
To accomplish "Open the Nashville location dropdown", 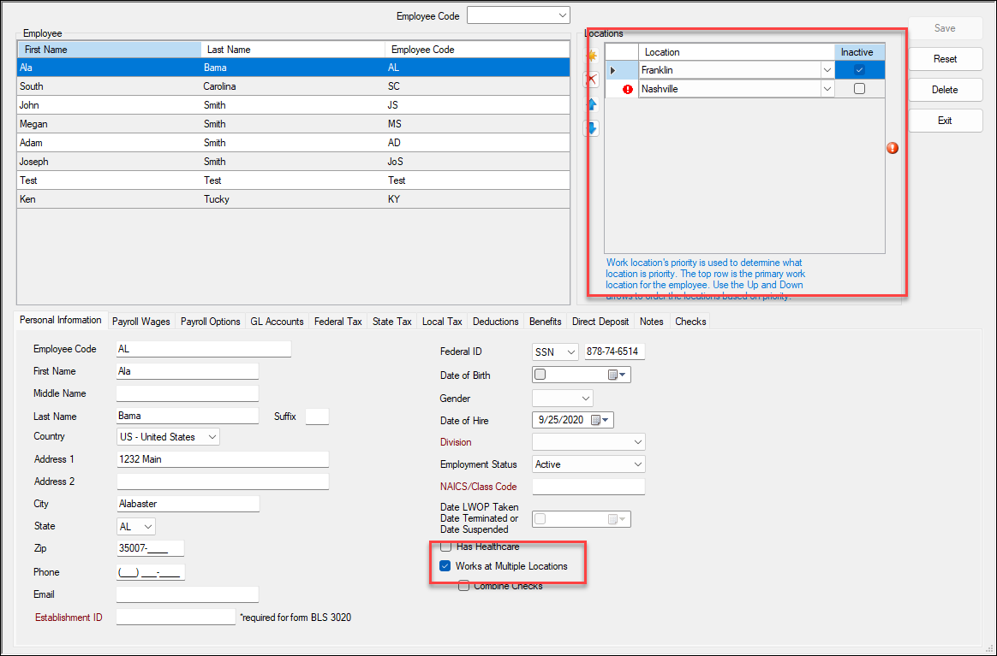I will click(x=826, y=88).
